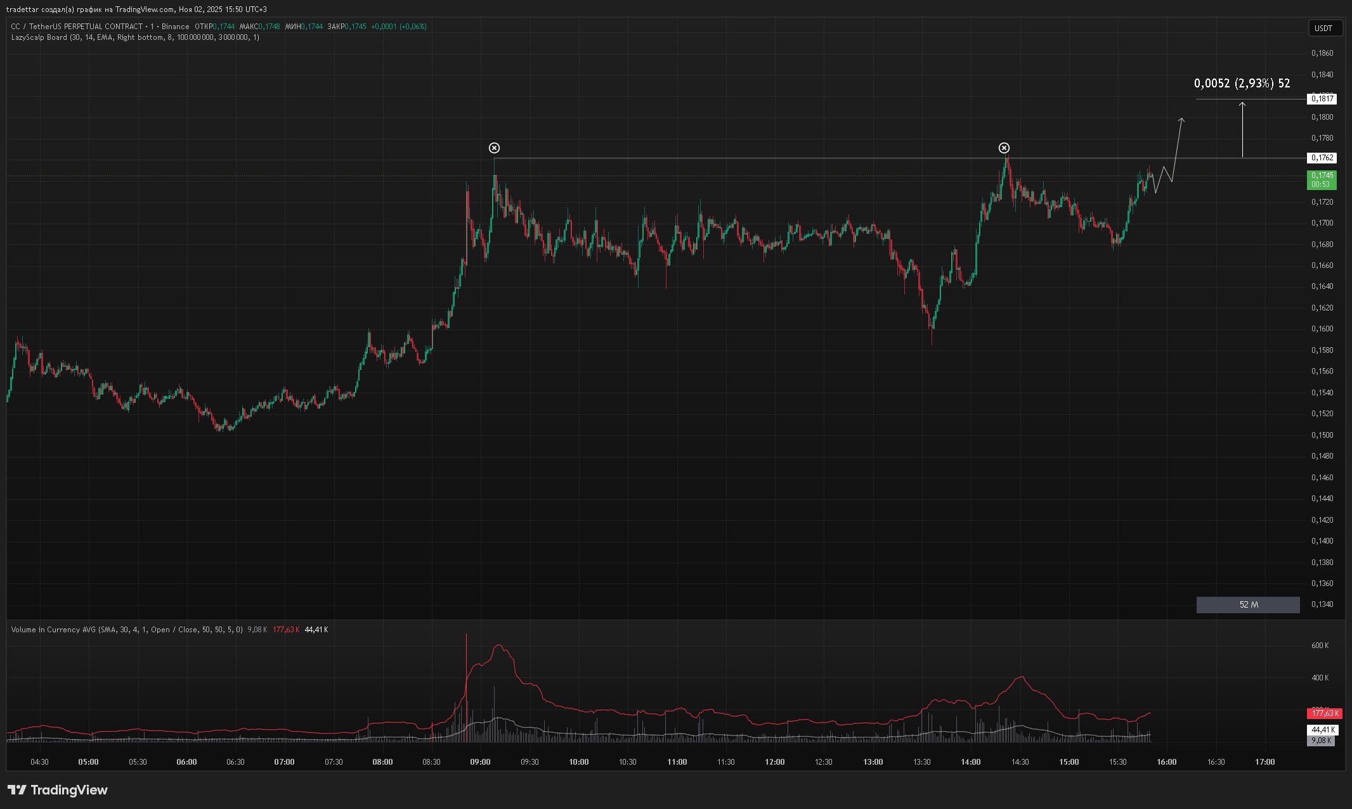The image size is (1352, 809).
Task: Click the 12:00 label on time axis
Action: (774, 762)
